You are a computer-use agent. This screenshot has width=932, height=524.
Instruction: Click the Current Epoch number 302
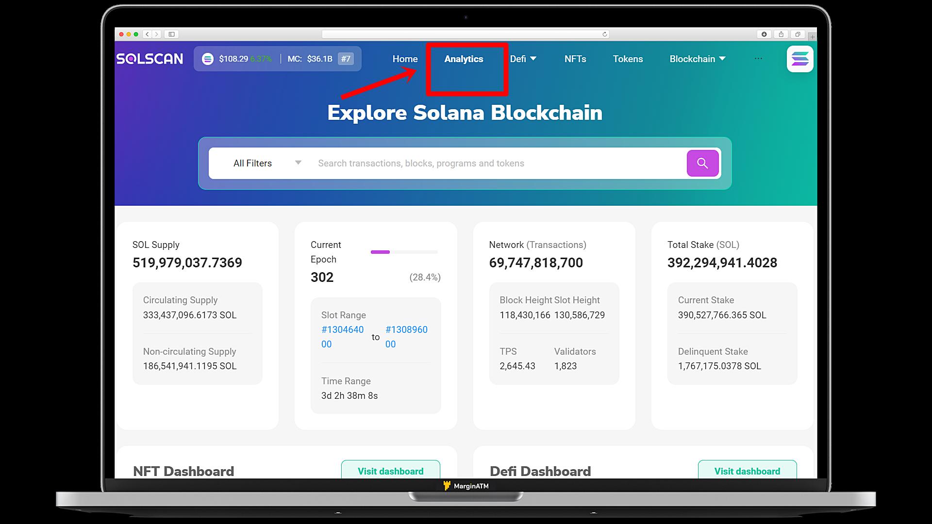[x=322, y=277]
